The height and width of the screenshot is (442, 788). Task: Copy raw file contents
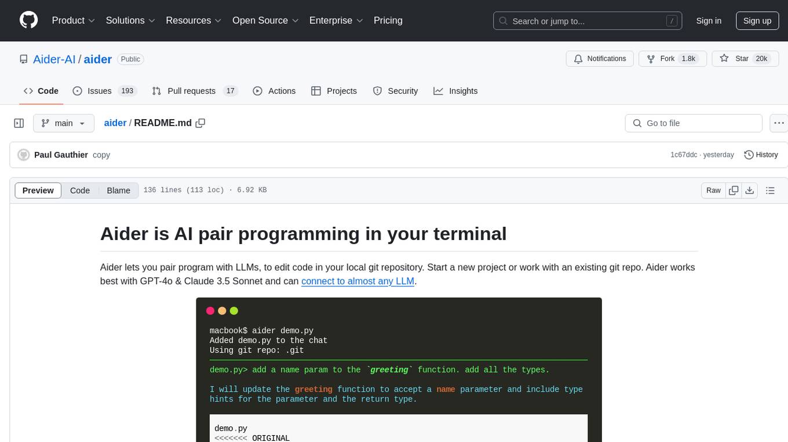pyautogui.click(x=734, y=190)
